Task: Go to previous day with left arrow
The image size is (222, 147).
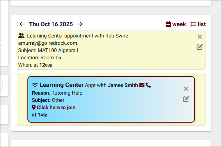Action: tap(22, 24)
